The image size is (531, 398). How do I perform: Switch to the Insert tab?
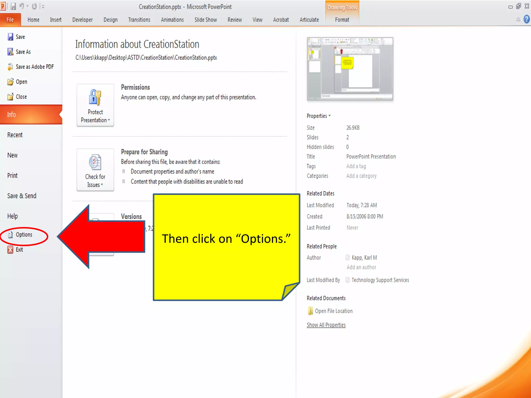coord(56,20)
